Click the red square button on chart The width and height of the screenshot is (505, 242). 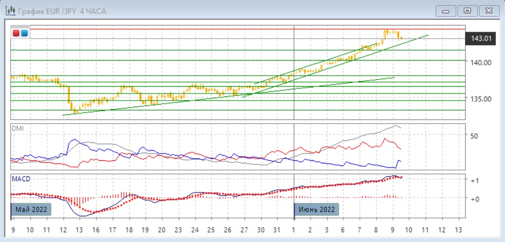(x=16, y=33)
